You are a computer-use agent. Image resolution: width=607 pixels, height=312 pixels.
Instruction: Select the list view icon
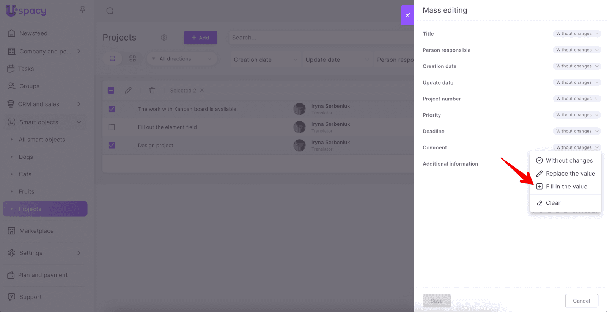point(112,59)
